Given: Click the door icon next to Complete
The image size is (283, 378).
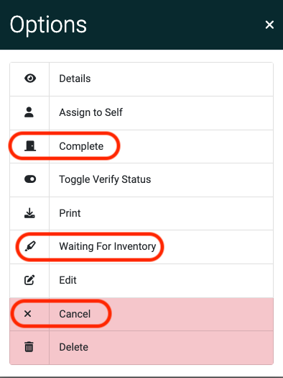Looking at the screenshot, I should (30, 146).
